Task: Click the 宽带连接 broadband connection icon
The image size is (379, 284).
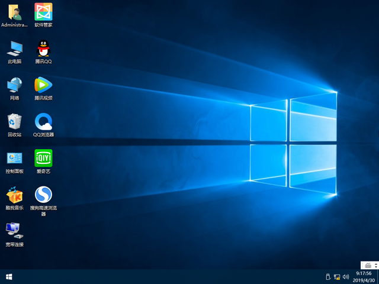Action: (14, 231)
